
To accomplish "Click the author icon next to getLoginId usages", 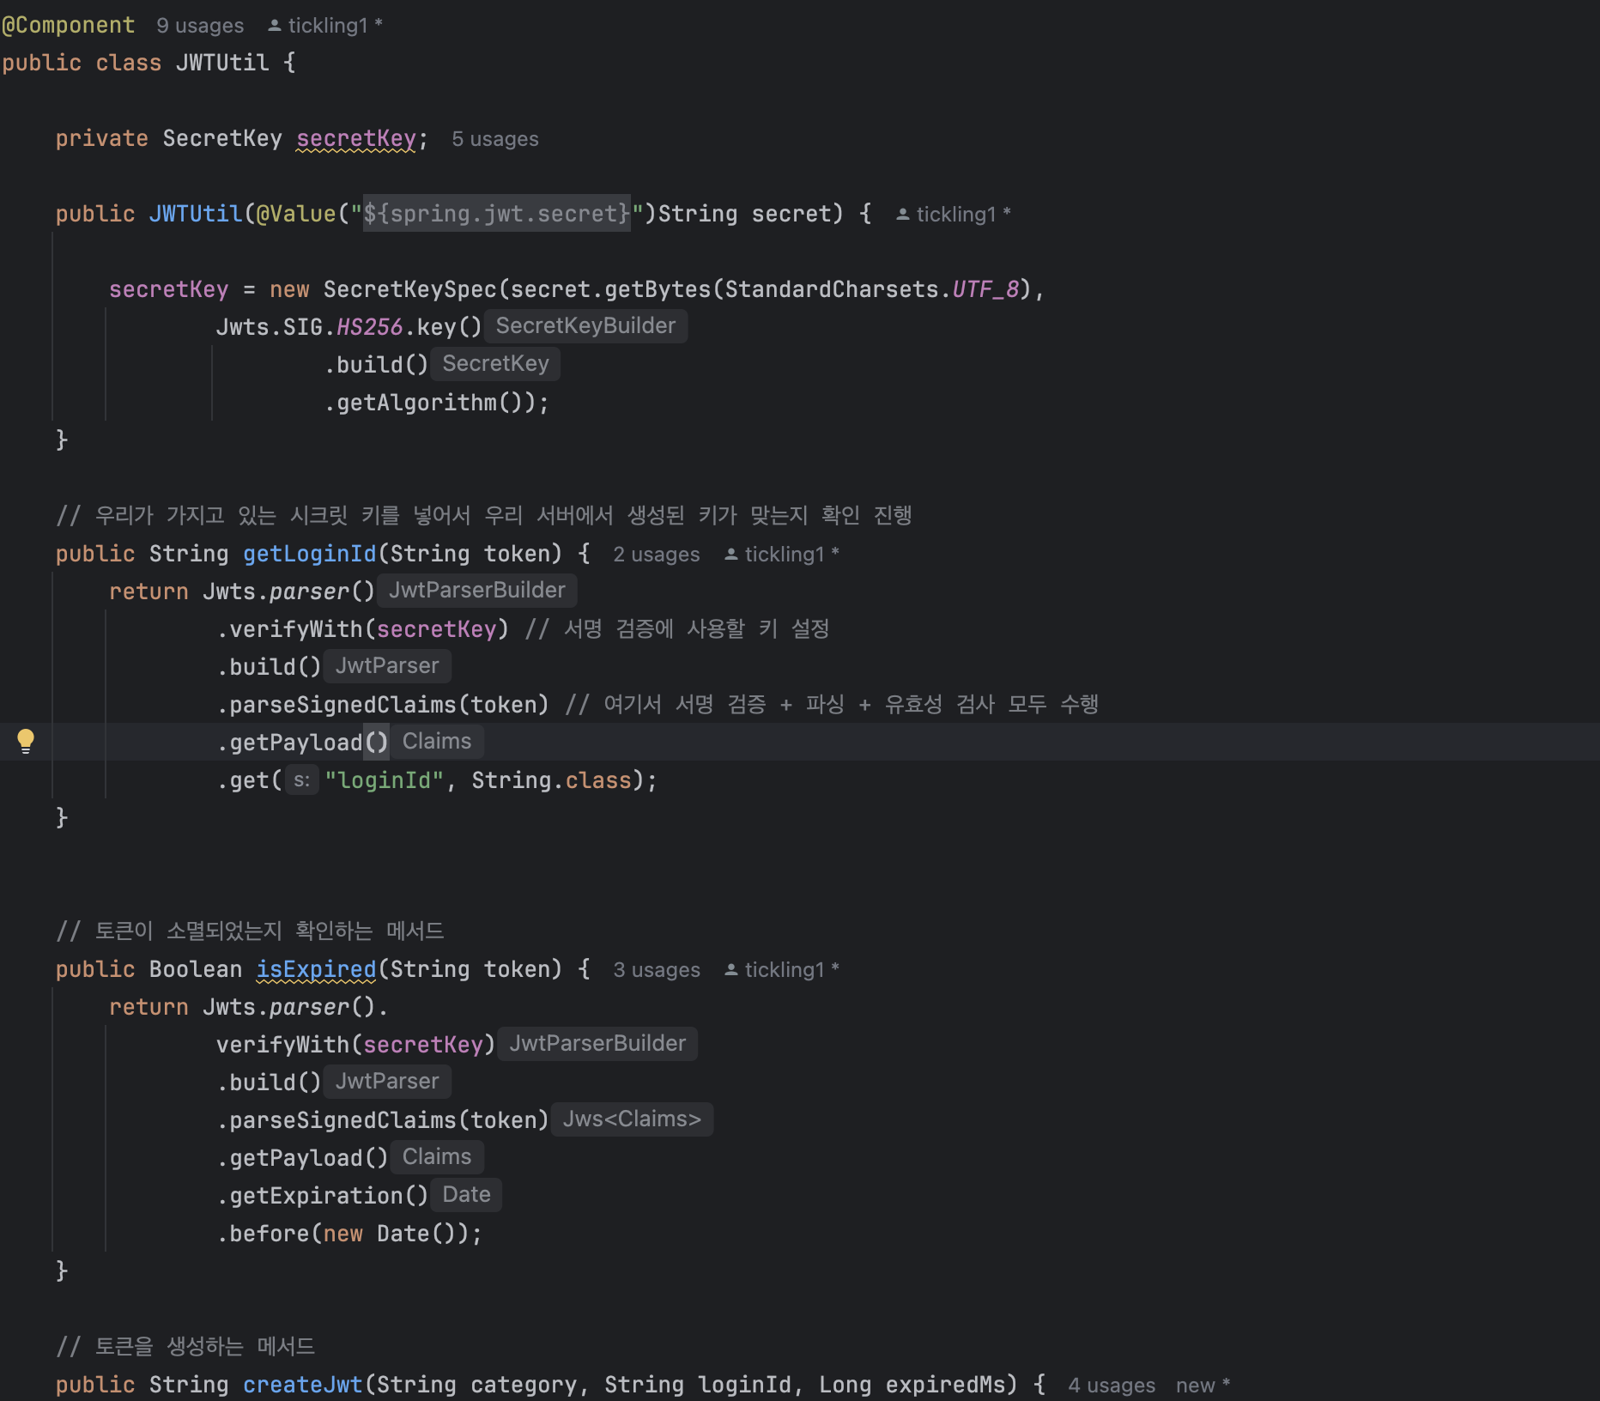I will 731,555.
